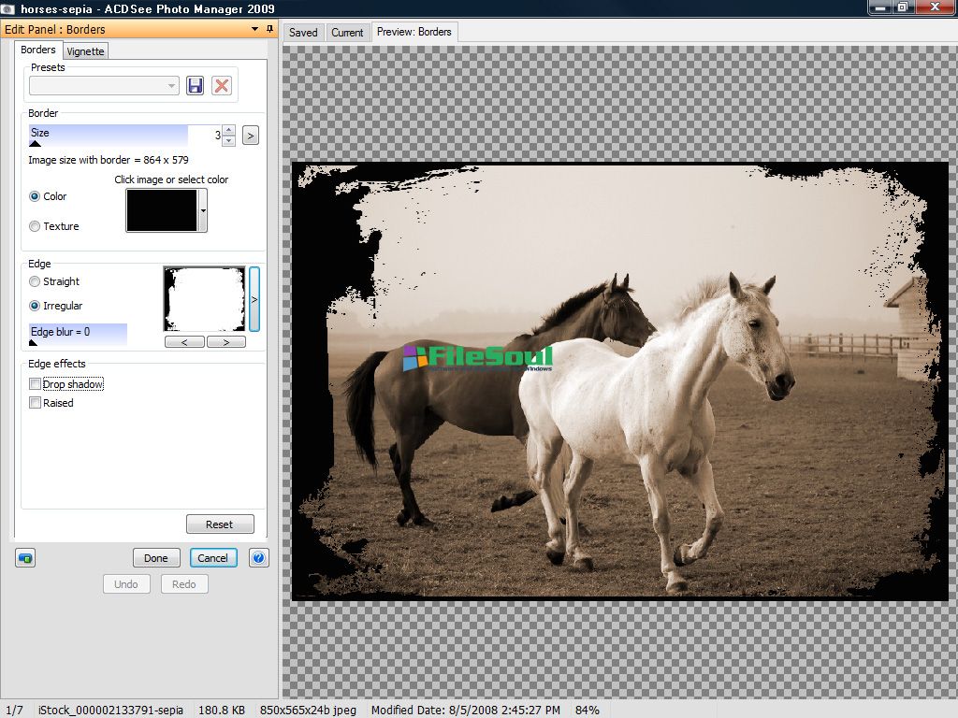Save the current border preset
The image size is (958, 718).
point(196,86)
